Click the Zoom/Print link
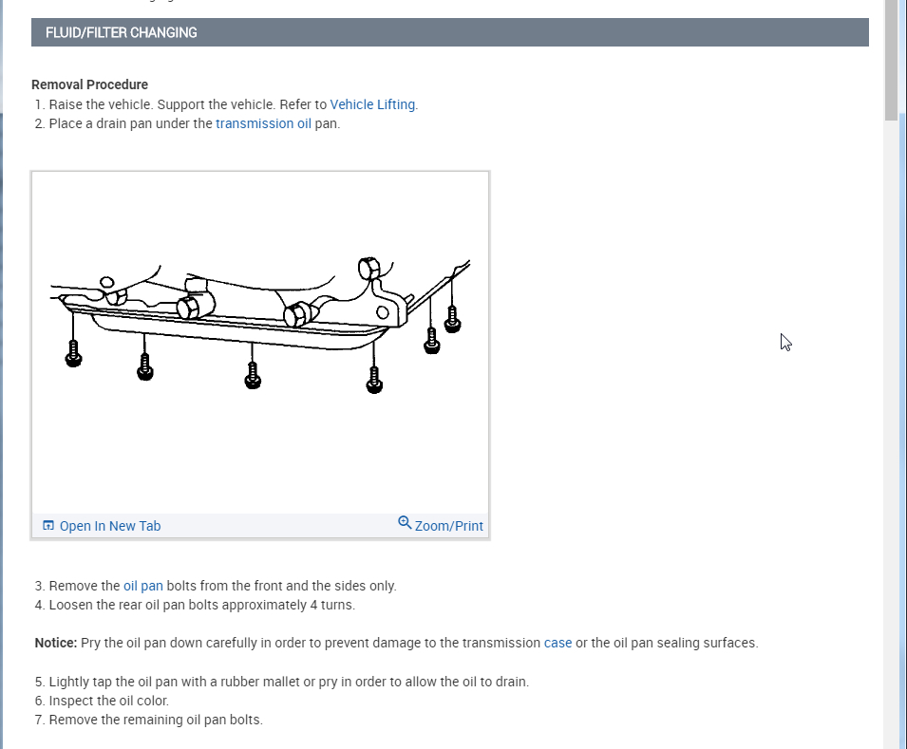This screenshot has height=749, width=907. (x=448, y=526)
